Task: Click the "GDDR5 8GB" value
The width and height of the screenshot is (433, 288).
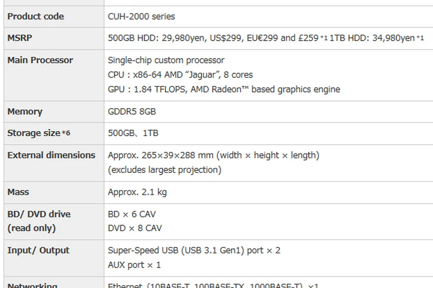Action: [132, 111]
